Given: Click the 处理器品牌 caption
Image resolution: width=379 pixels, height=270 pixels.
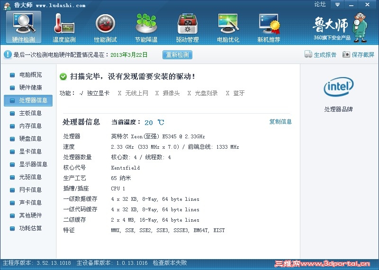Looking at the screenshot, I should click(x=338, y=109).
